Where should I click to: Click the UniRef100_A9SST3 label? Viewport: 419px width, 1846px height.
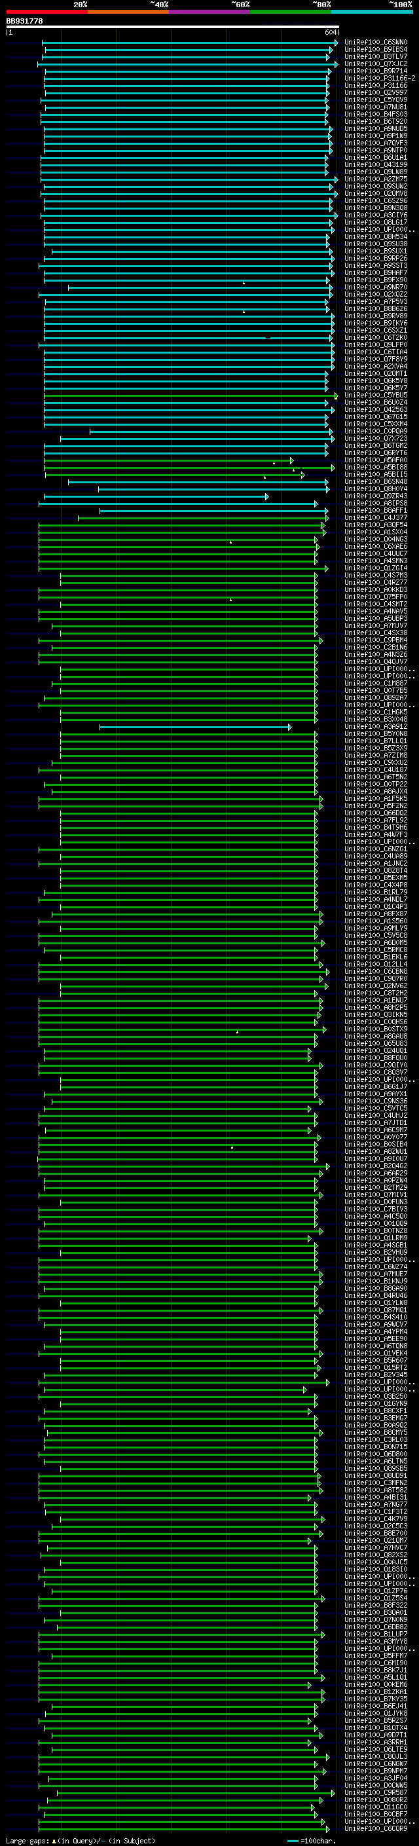click(x=376, y=266)
